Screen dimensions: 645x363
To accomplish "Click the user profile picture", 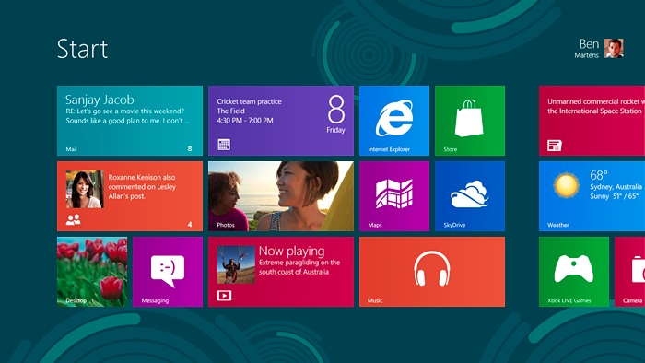I will 614,49.
